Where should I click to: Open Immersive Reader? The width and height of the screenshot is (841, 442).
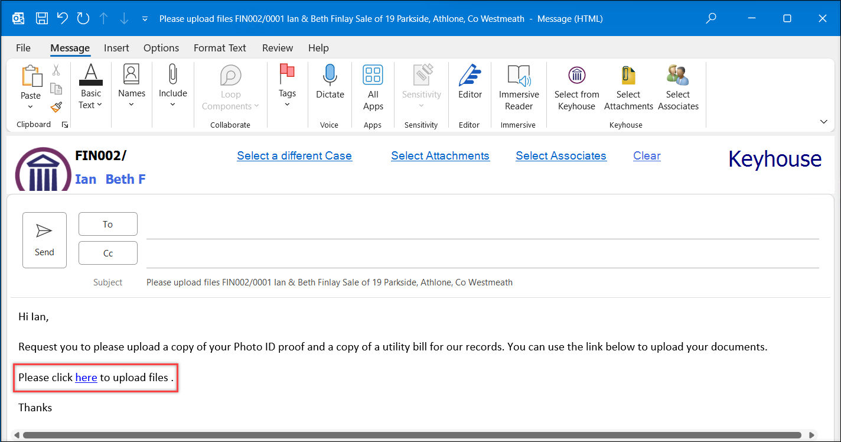coord(519,87)
